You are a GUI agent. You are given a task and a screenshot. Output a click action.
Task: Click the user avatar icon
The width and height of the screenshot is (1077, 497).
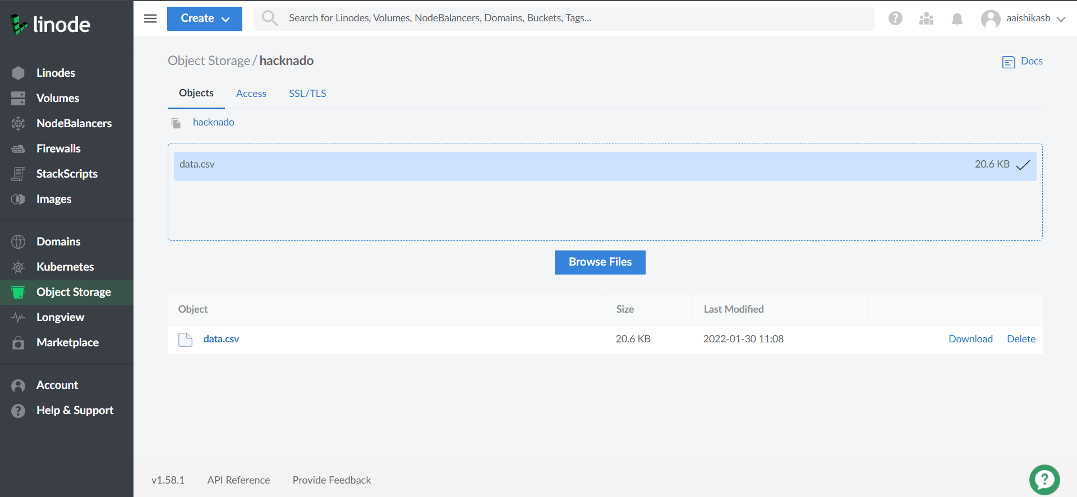point(991,18)
